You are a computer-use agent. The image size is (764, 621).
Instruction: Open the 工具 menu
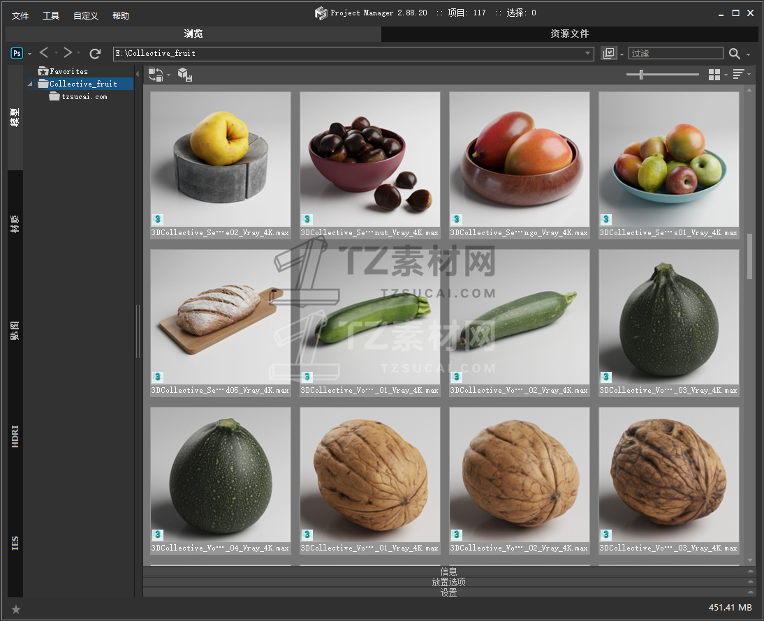tap(51, 15)
